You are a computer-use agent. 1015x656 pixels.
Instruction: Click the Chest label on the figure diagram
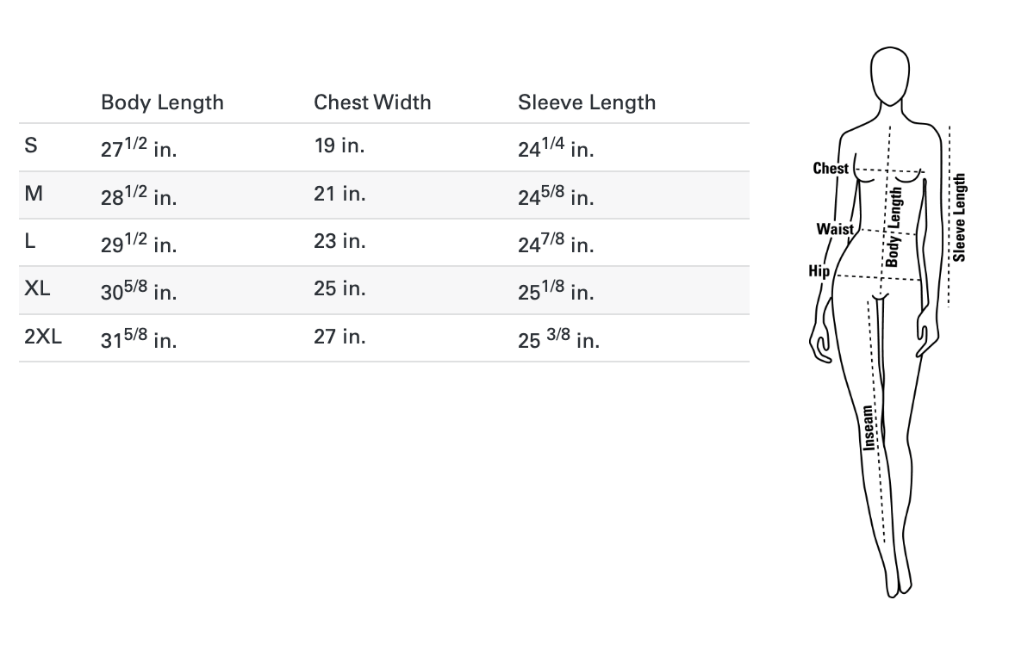point(831,169)
